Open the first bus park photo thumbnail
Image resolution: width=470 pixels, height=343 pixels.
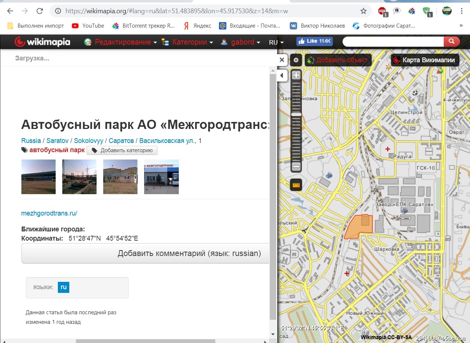coord(38,177)
